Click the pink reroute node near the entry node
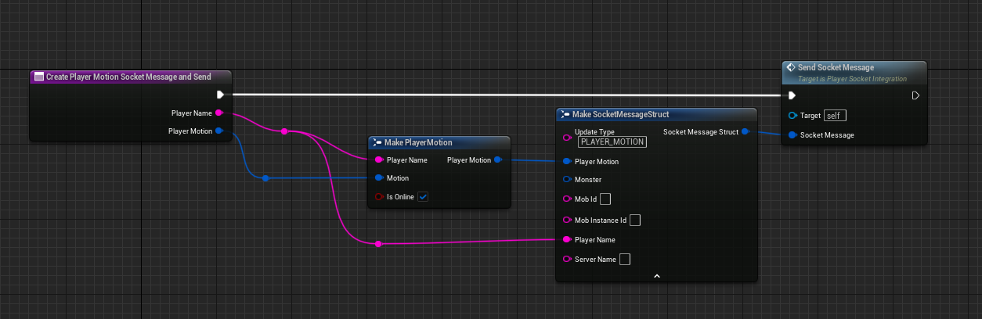Screen dimensions: 982x319 tap(284, 131)
